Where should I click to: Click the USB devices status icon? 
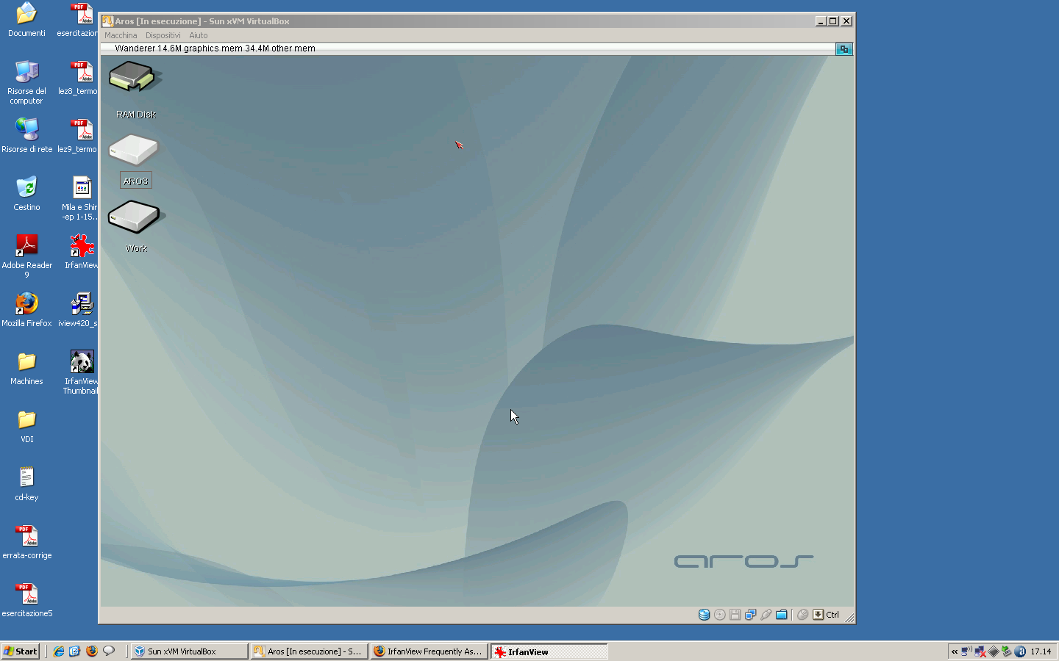(x=766, y=615)
